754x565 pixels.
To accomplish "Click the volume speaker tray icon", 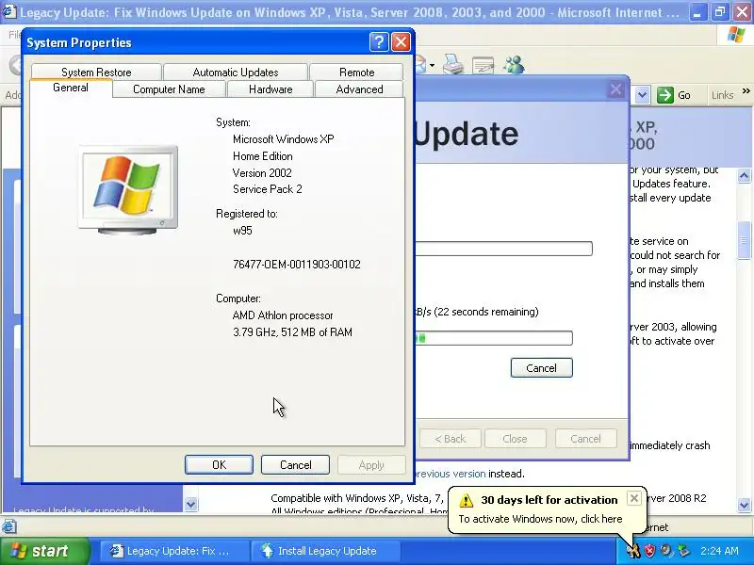I will pyautogui.click(x=666, y=551).
